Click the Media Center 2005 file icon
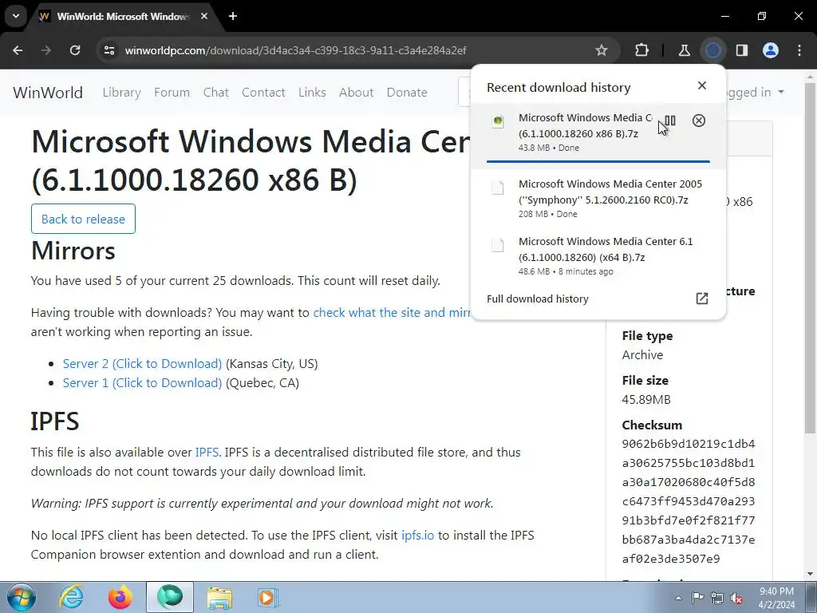817x613 pixels. (x=498, y=187)
